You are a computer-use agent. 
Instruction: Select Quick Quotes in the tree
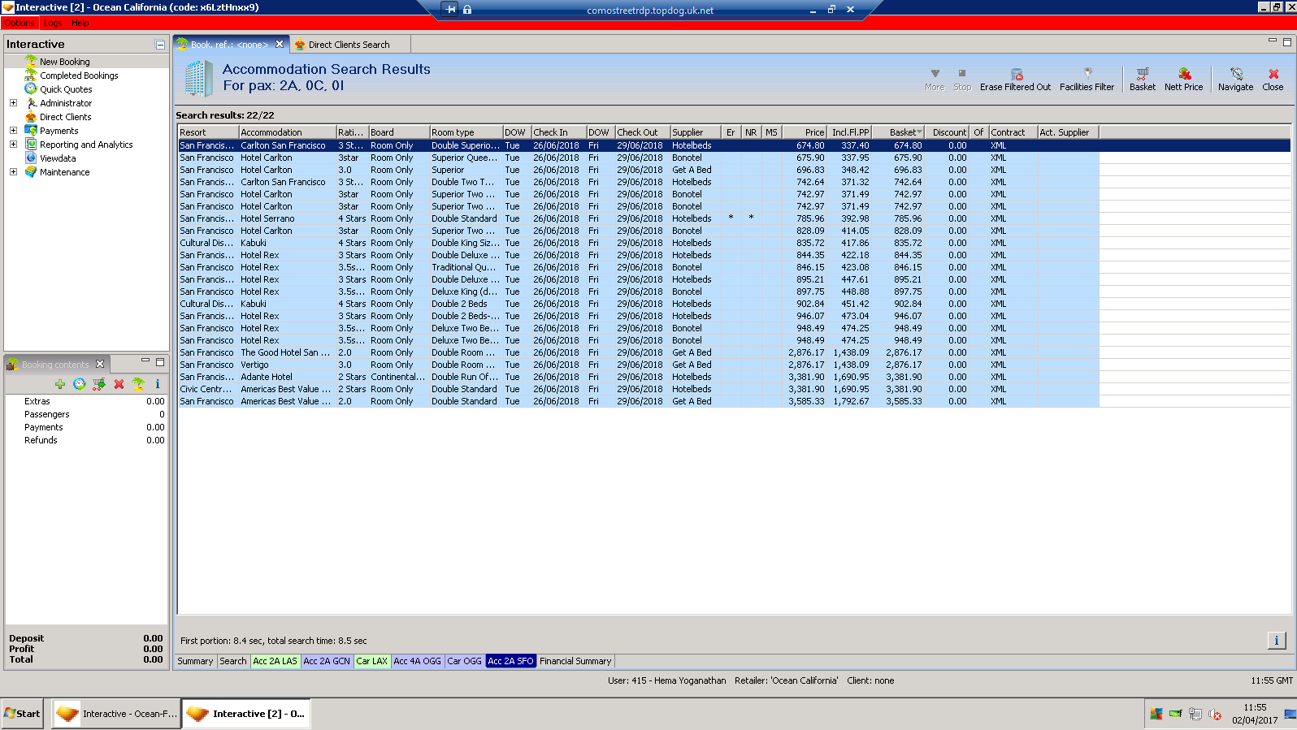[66, 89]
